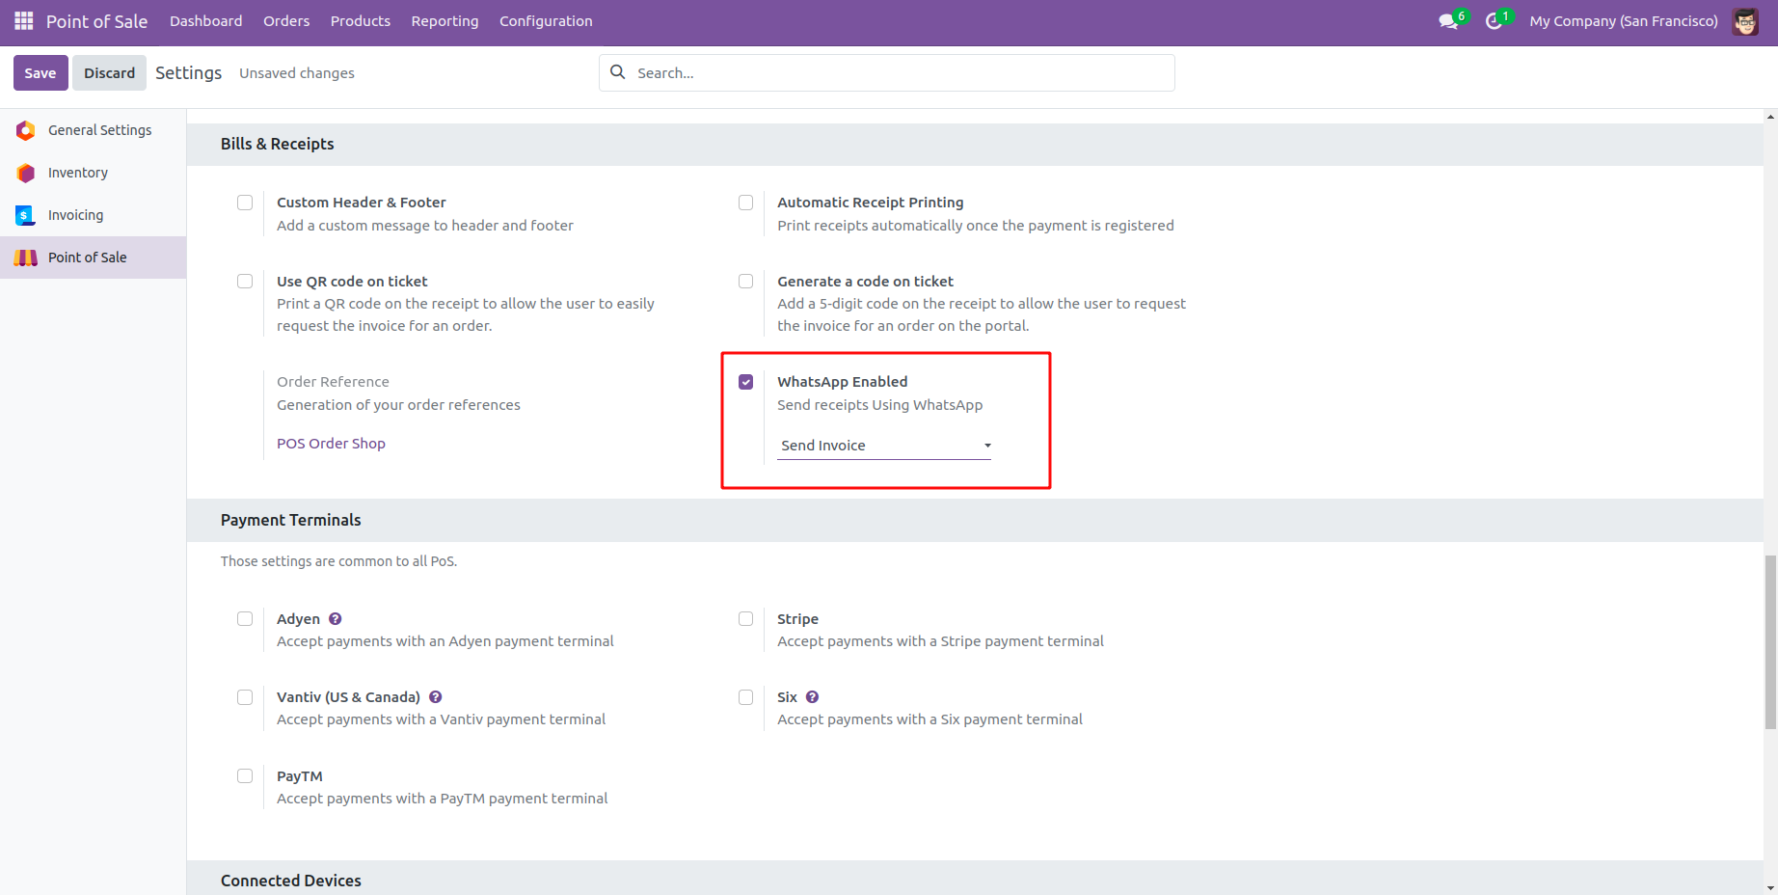Click the 'Send receipts Using WhatsApp' description

[880, 405]
